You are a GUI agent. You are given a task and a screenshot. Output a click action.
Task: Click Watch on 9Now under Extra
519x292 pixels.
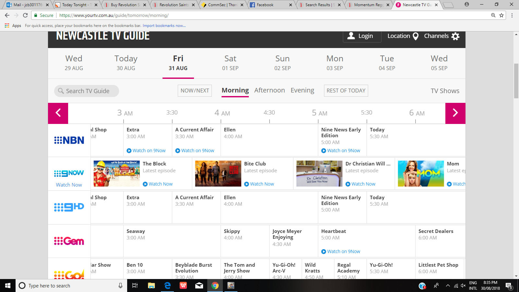point(146,151)
